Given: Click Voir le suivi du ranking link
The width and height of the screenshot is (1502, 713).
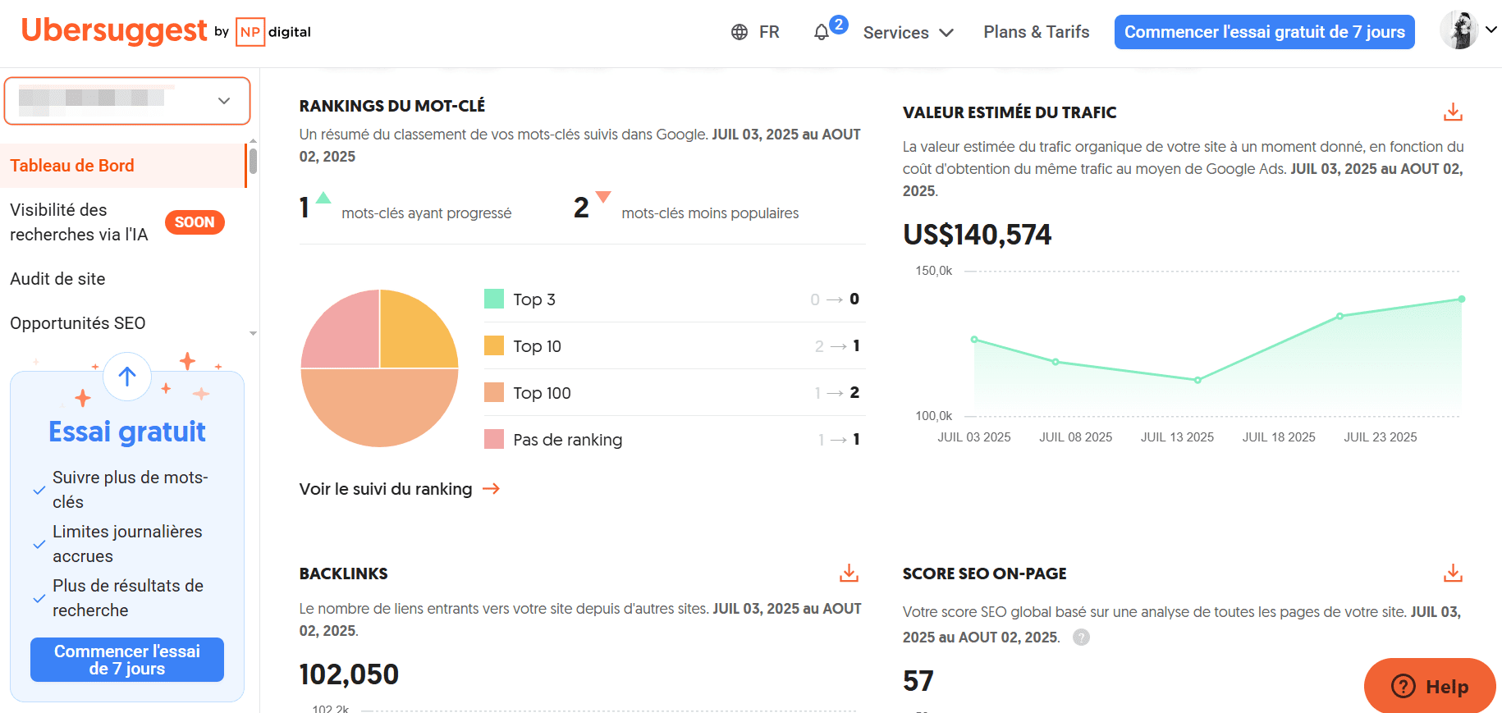Looking at the screenshot, I should coord(386,489).
